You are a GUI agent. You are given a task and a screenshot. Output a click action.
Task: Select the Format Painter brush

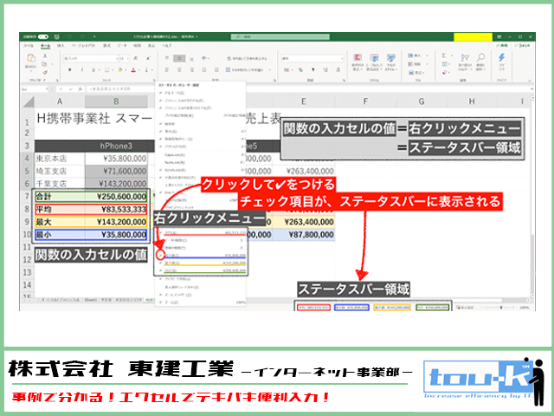pyautogui.click(x=45, y=72)
